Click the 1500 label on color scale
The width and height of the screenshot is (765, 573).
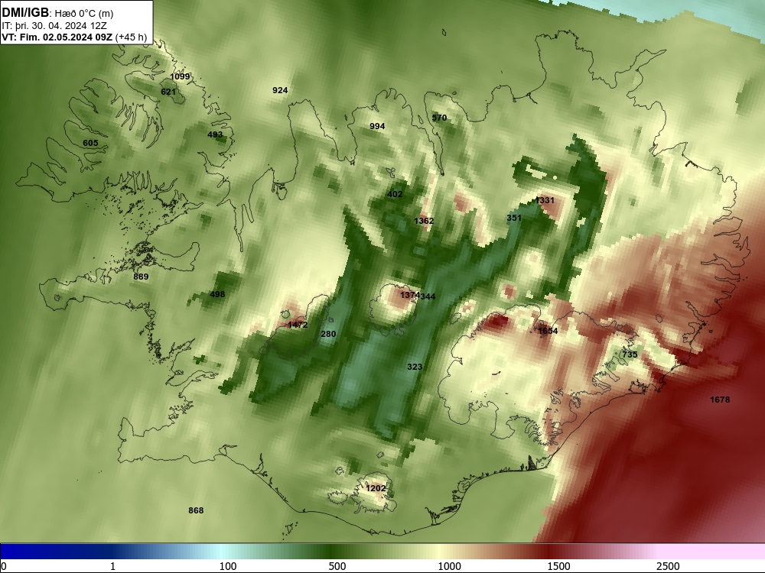(x=558, y=566)
